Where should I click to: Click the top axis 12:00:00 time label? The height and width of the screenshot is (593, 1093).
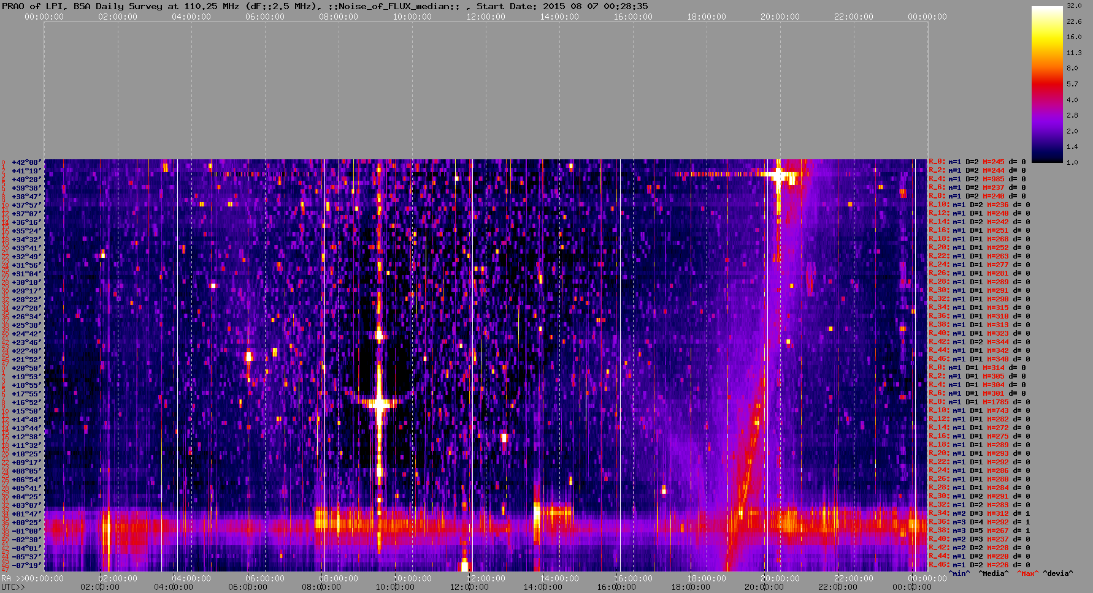pos(486,17)
